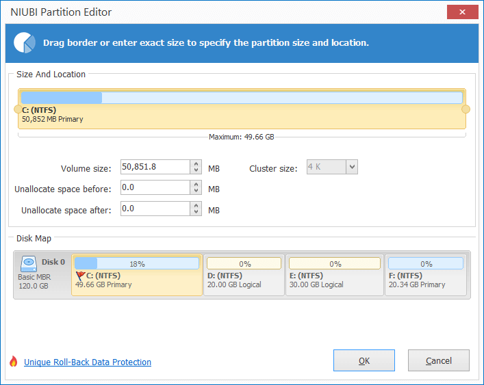Click the Disk 0 hard drive icon
This screenshot has width=484, height=385.
[29, 263]
